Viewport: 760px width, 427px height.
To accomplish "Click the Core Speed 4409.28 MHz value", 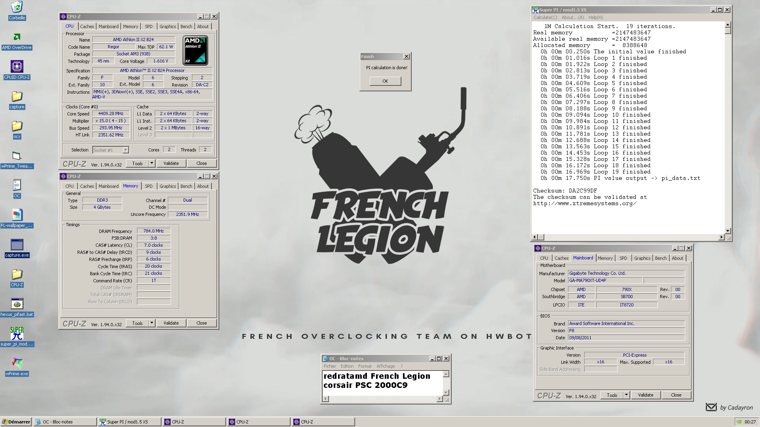I will [x=111, y=113].
